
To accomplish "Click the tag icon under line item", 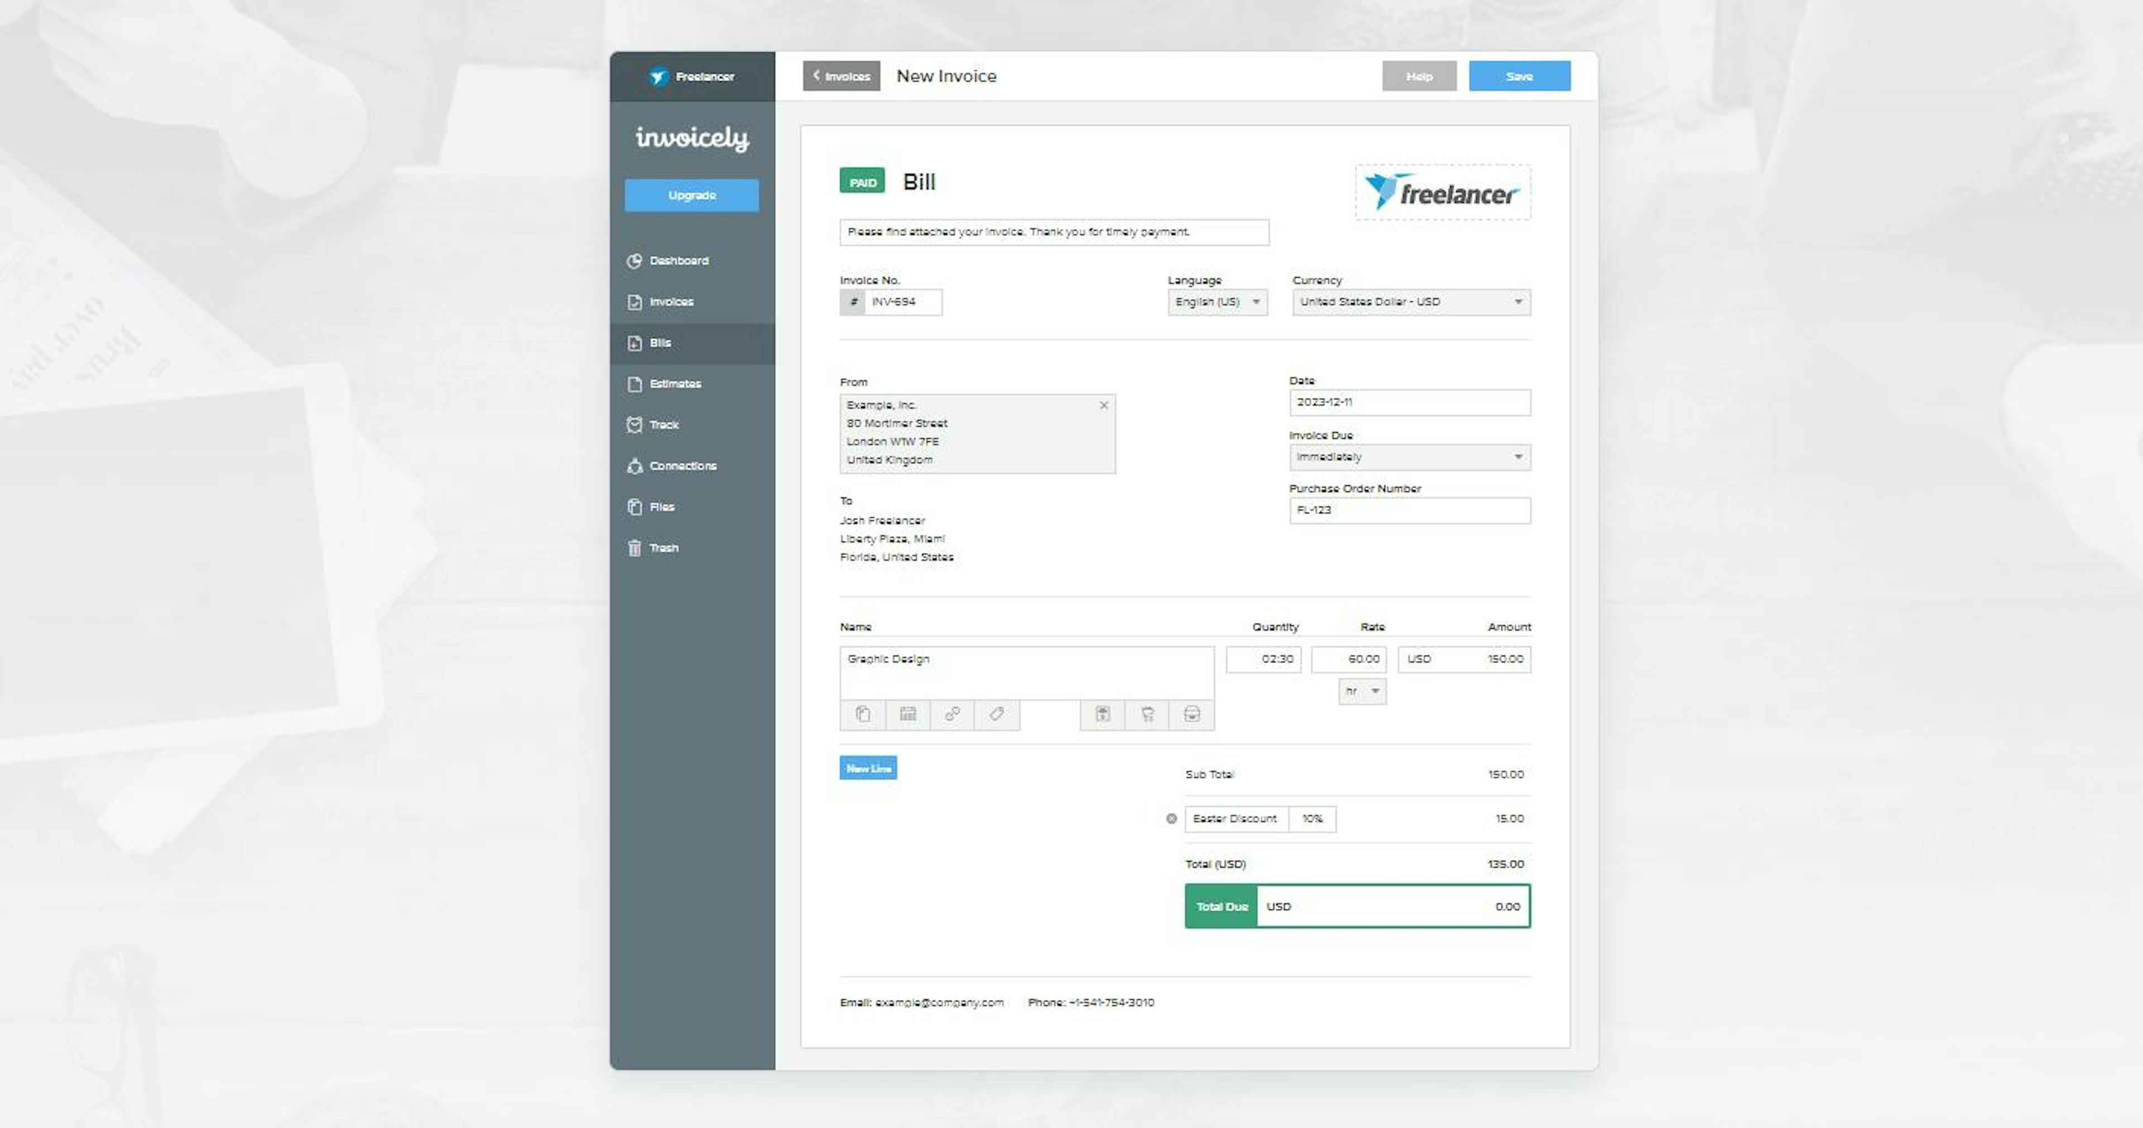I will pyautogui.click(x=997, y=715).
